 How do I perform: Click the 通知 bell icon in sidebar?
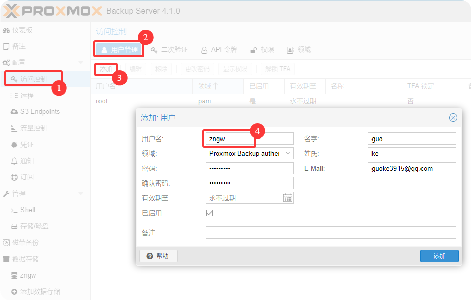14,161
